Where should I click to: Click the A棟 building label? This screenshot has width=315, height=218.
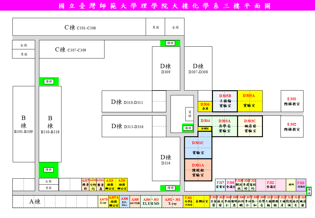pyautogui.click(x=35, y=201)
